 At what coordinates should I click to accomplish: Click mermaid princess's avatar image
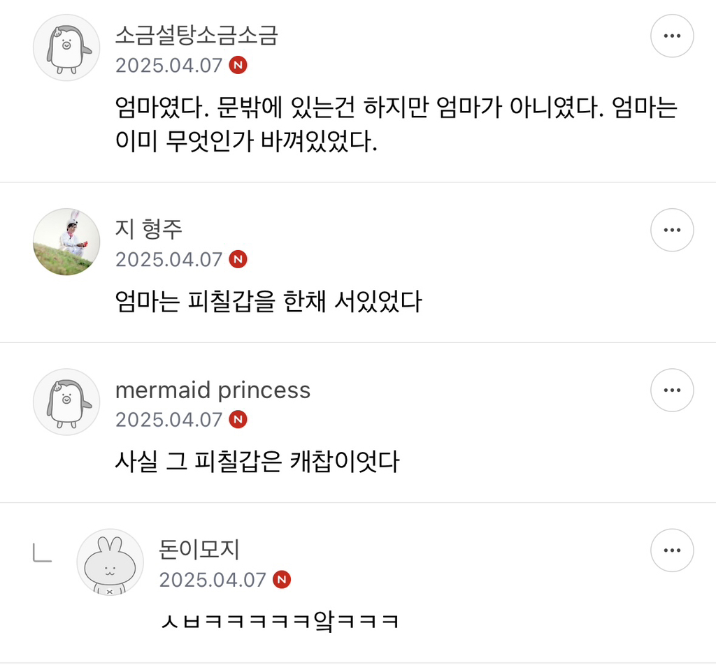tap(67, 402)
